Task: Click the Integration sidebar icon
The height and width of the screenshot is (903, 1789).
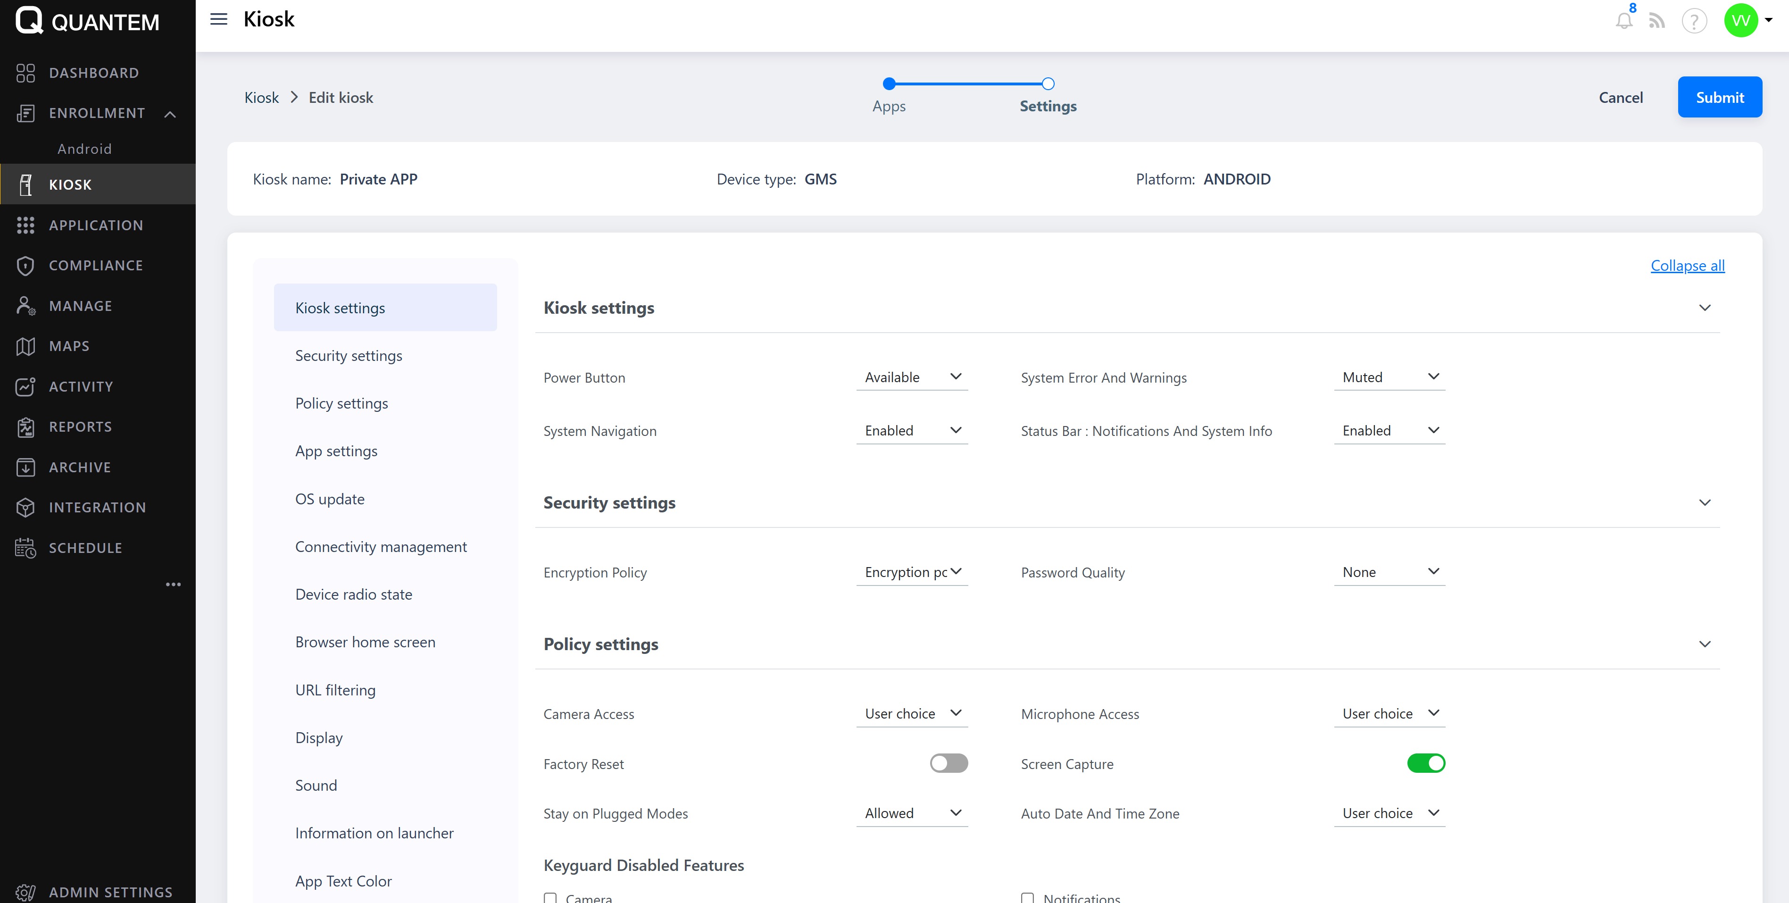Action: tap(25, 508)
